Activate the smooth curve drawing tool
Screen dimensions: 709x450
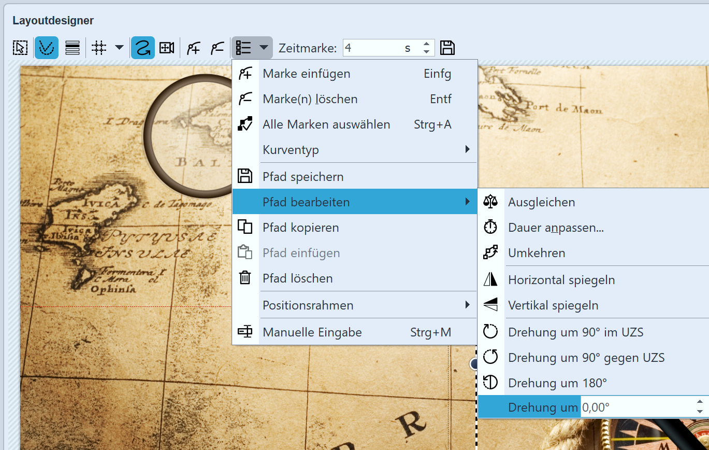pyautogui.click(x=143, y=47)
